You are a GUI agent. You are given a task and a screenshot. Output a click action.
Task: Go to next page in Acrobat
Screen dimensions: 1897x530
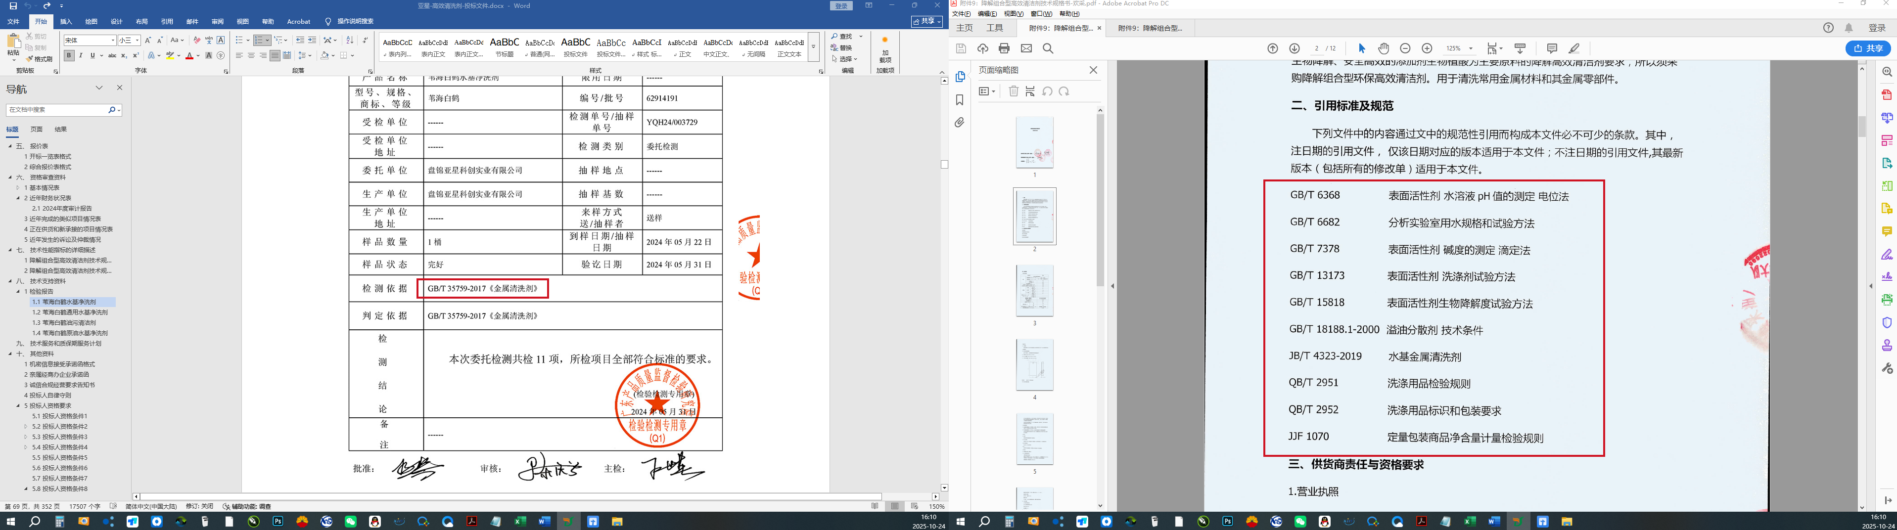(1295, 48)
